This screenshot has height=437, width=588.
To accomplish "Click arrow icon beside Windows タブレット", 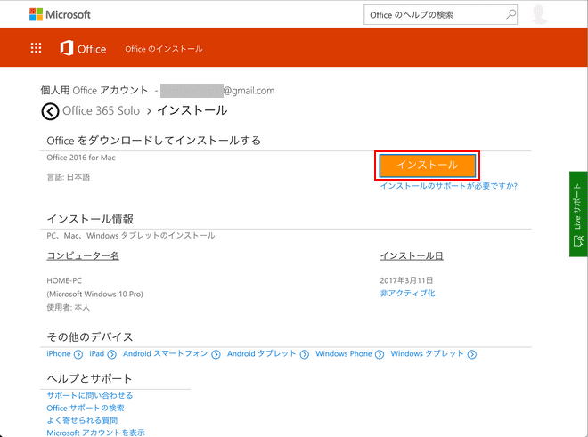I will (472, 354).
